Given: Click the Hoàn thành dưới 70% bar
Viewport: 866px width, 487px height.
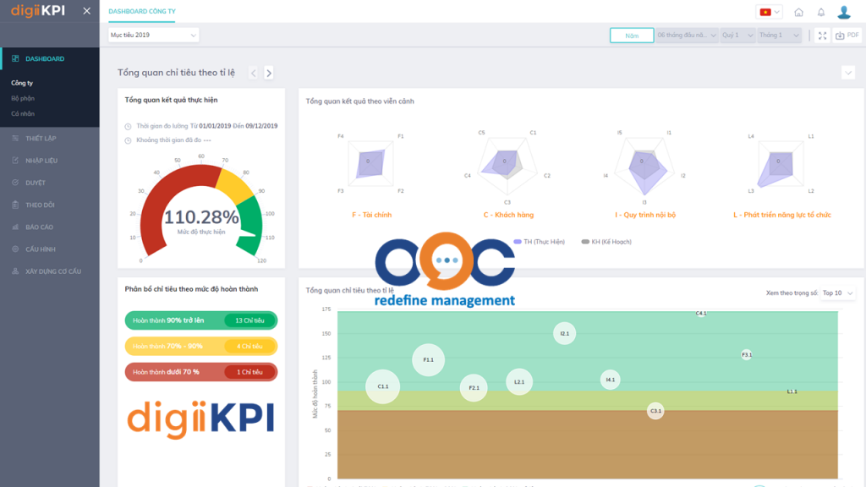Looking at the screenshot, I should point(201,372).
